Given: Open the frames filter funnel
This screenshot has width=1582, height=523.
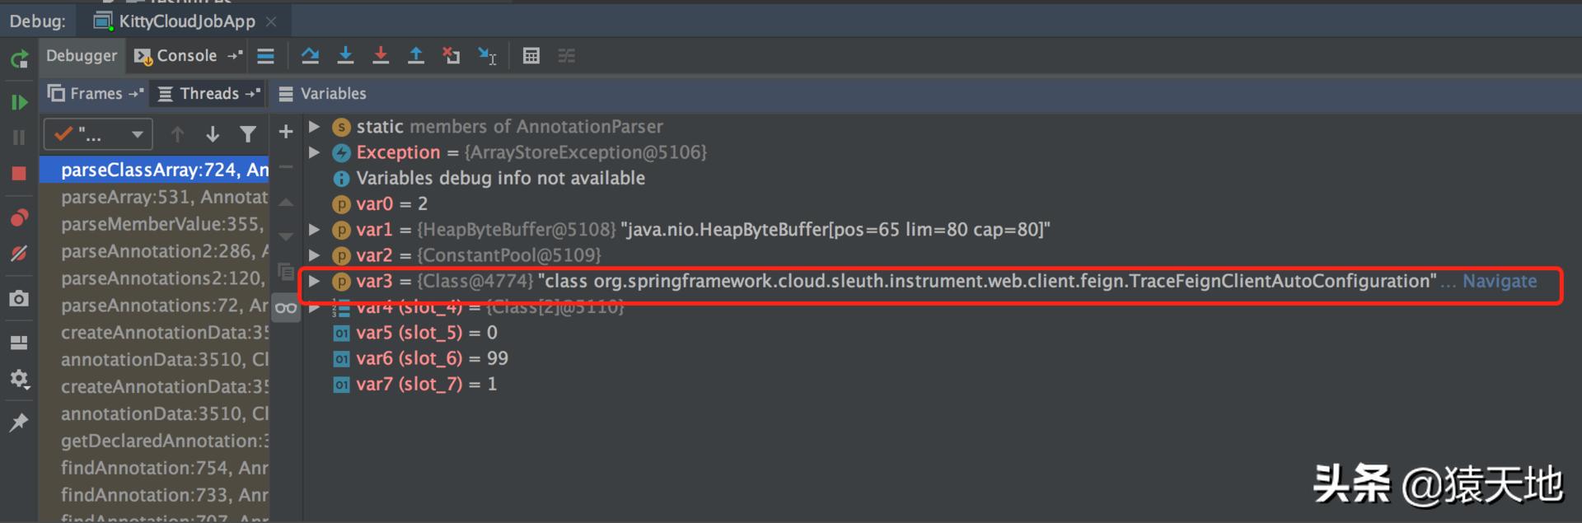Looking at the screenshot, I should pos(247,134).
